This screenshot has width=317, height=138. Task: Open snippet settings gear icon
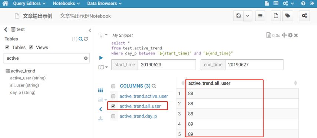(x=290, y=35)
